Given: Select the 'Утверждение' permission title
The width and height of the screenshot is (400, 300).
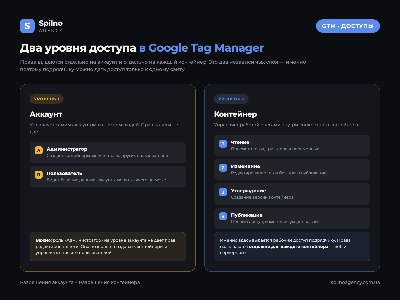Looking at the screenshot, I should 248,191.
